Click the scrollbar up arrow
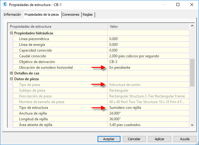 192,26
